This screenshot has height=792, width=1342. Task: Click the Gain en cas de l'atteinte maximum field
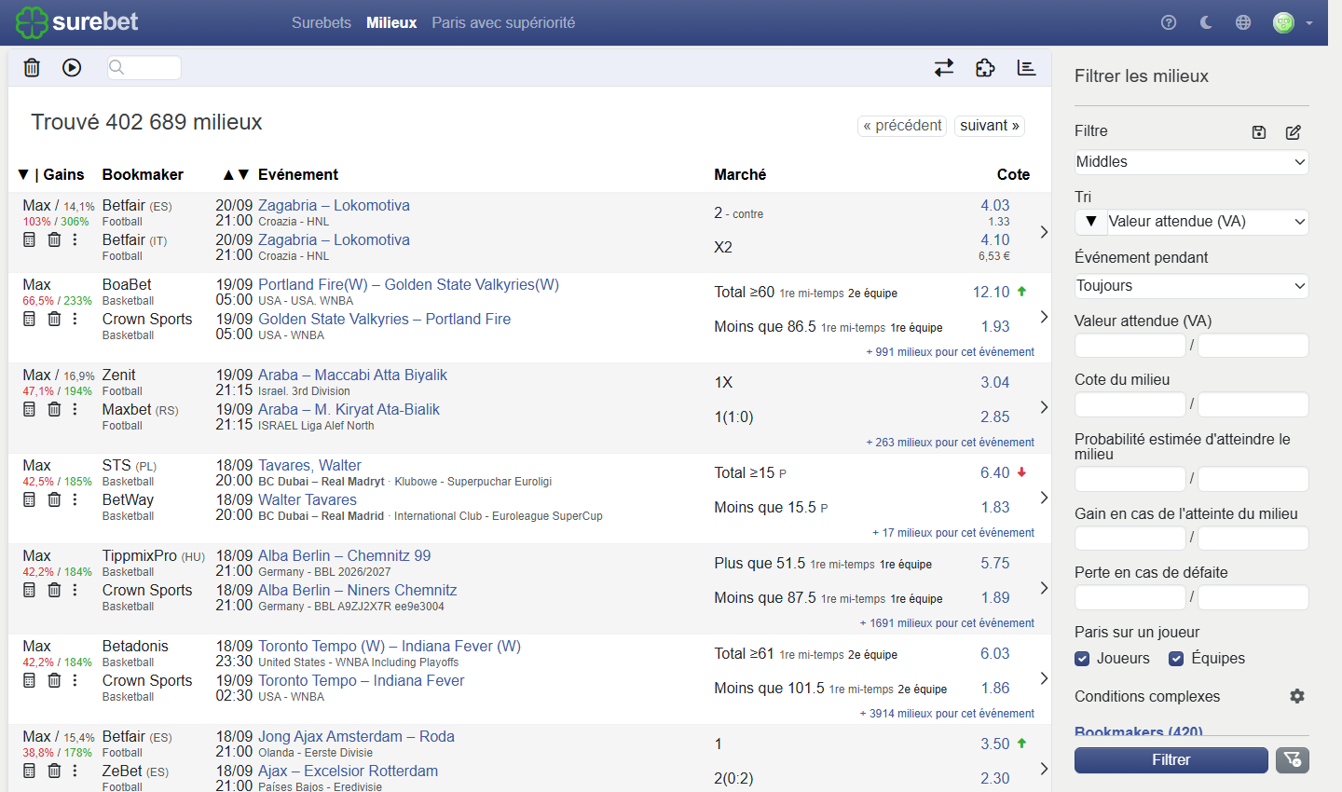click(x=1253, y=539)
